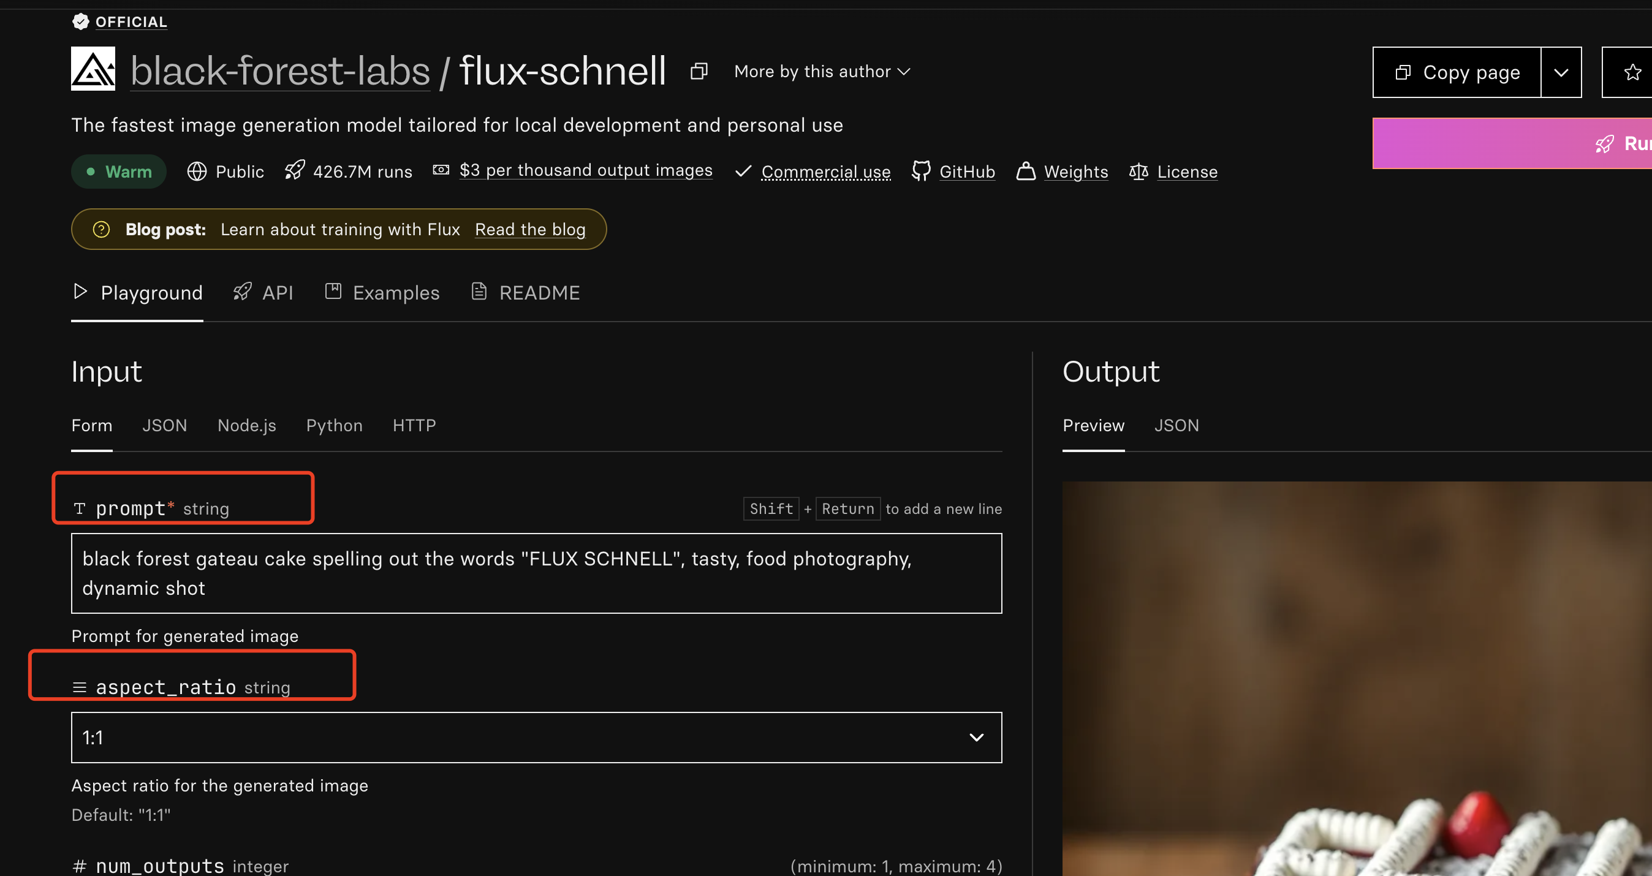Switch to the API tab
Screen dimensions: 1652x876
pyautogui.click(x=263, y=292)
